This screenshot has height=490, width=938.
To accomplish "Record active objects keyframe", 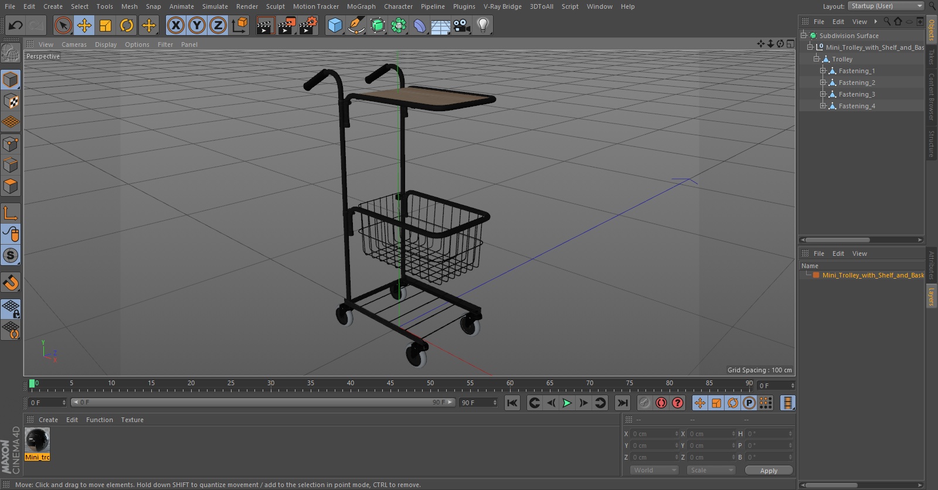I will coord(644,403).
